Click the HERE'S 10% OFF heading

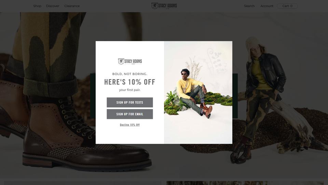[130, 82]
